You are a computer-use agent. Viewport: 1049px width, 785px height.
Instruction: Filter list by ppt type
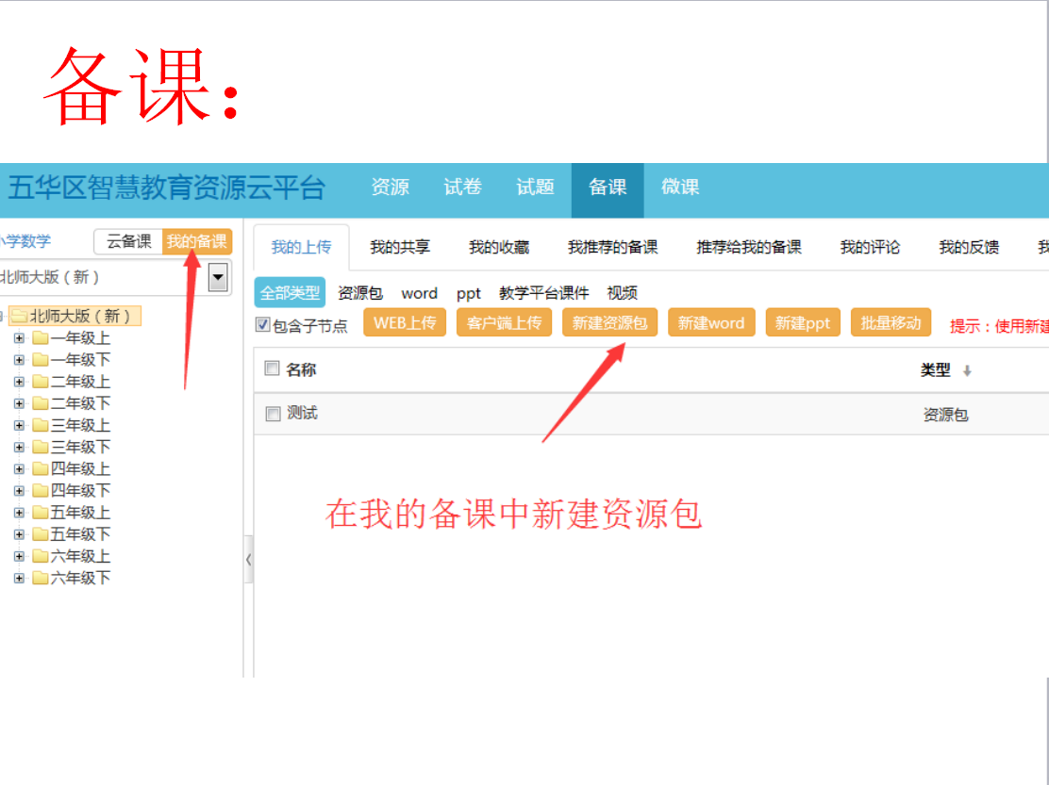coord(468,293)
